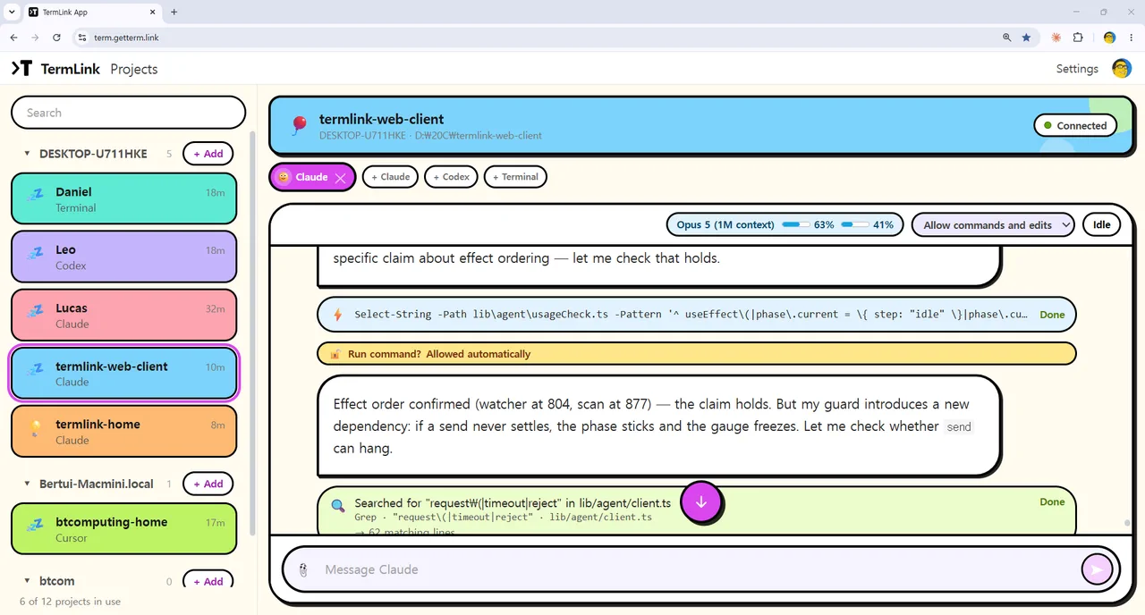This screenshot has width=1145, height=615.
Task: Click Done status on Searched for row
Action: pyautogui.click(x=1052, y=501)
